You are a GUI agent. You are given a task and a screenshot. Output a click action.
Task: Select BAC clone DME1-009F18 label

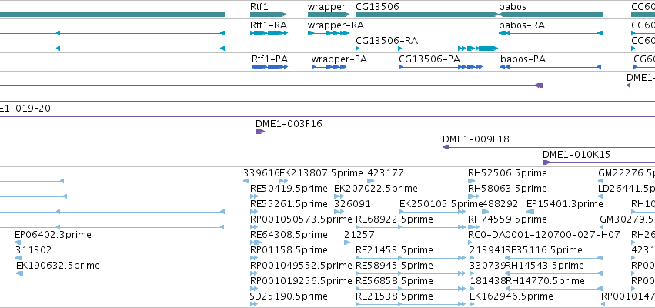pyautogui.click(x=476, y=139)
